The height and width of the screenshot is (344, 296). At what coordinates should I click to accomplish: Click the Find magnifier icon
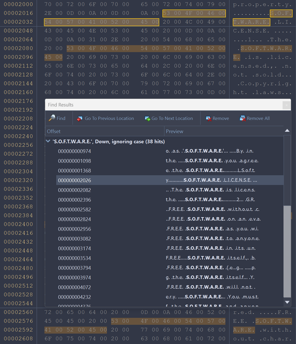(x=52, y=118)
